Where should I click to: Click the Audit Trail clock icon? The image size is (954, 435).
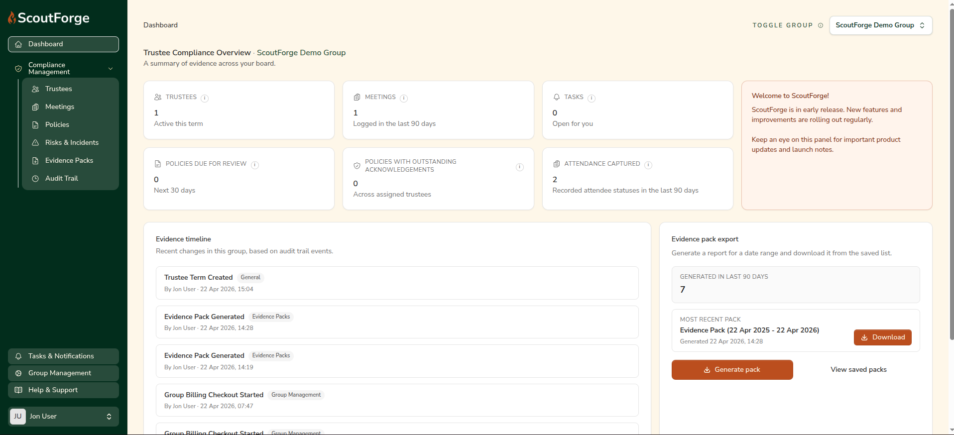tap(35, 179)
